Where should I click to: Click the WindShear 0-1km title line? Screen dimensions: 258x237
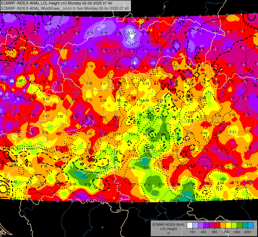tap(65, 8)
